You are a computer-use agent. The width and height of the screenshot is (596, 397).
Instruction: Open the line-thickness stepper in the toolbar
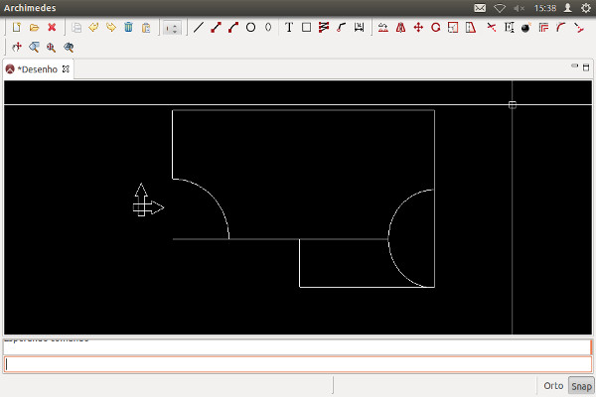(172, 28)
